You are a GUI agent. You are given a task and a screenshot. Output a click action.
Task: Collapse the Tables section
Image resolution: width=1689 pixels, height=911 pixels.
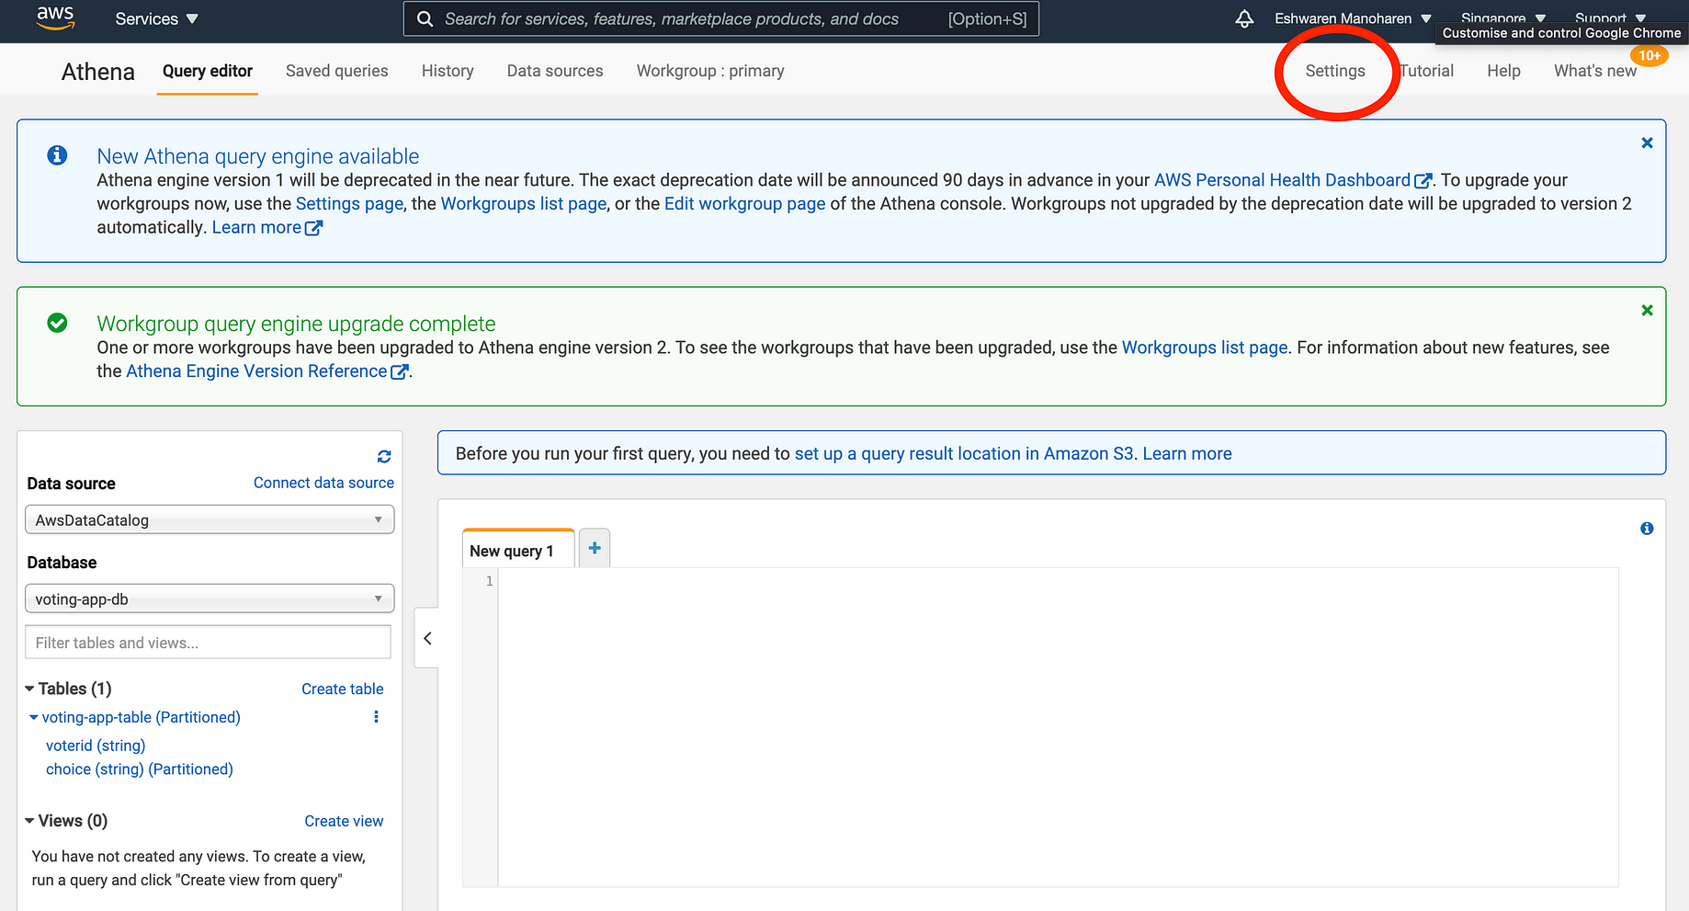tap(29, 689)
